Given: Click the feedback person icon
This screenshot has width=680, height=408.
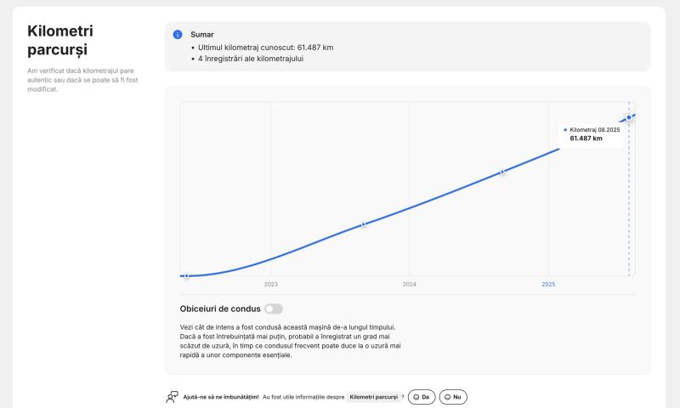Looking at the screenshot, I should pos(172,397).
